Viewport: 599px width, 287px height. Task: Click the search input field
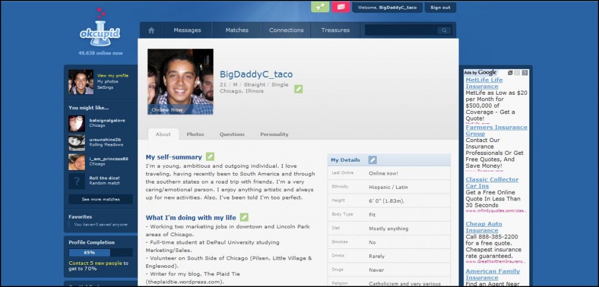coord(401,30)
